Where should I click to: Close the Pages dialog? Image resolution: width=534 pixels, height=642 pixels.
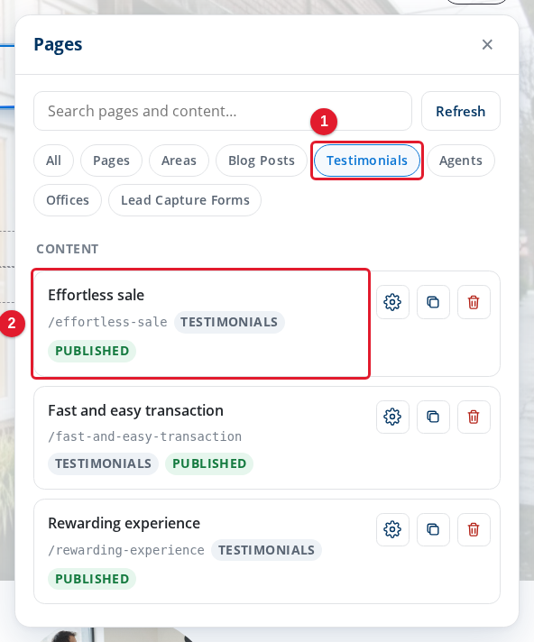(x=487, y=44)
